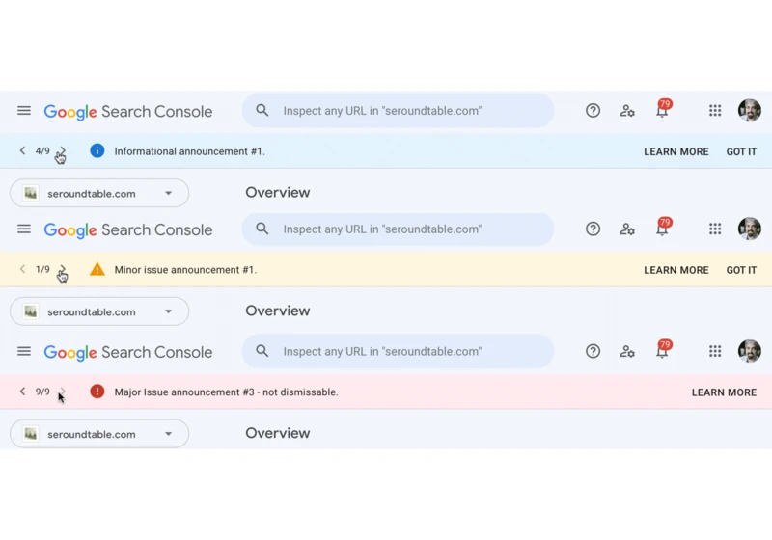Click Google Search Console logo above Minor issue banner

point(128,230)
